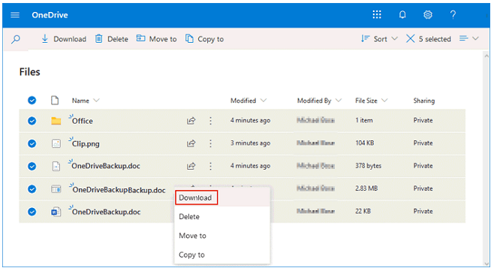Open the OneDriveBackup.doc name sized 378 bytes

106,166
